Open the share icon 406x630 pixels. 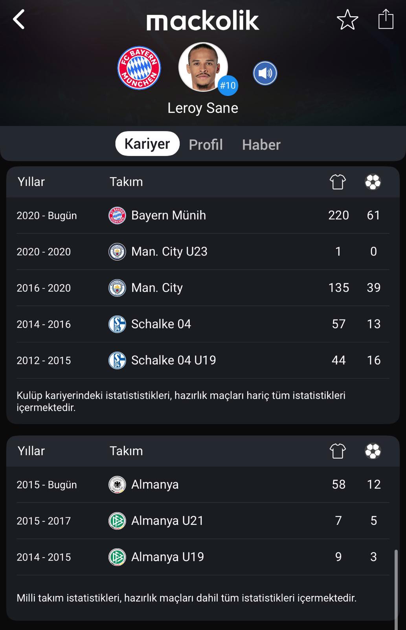coord(386,19)
